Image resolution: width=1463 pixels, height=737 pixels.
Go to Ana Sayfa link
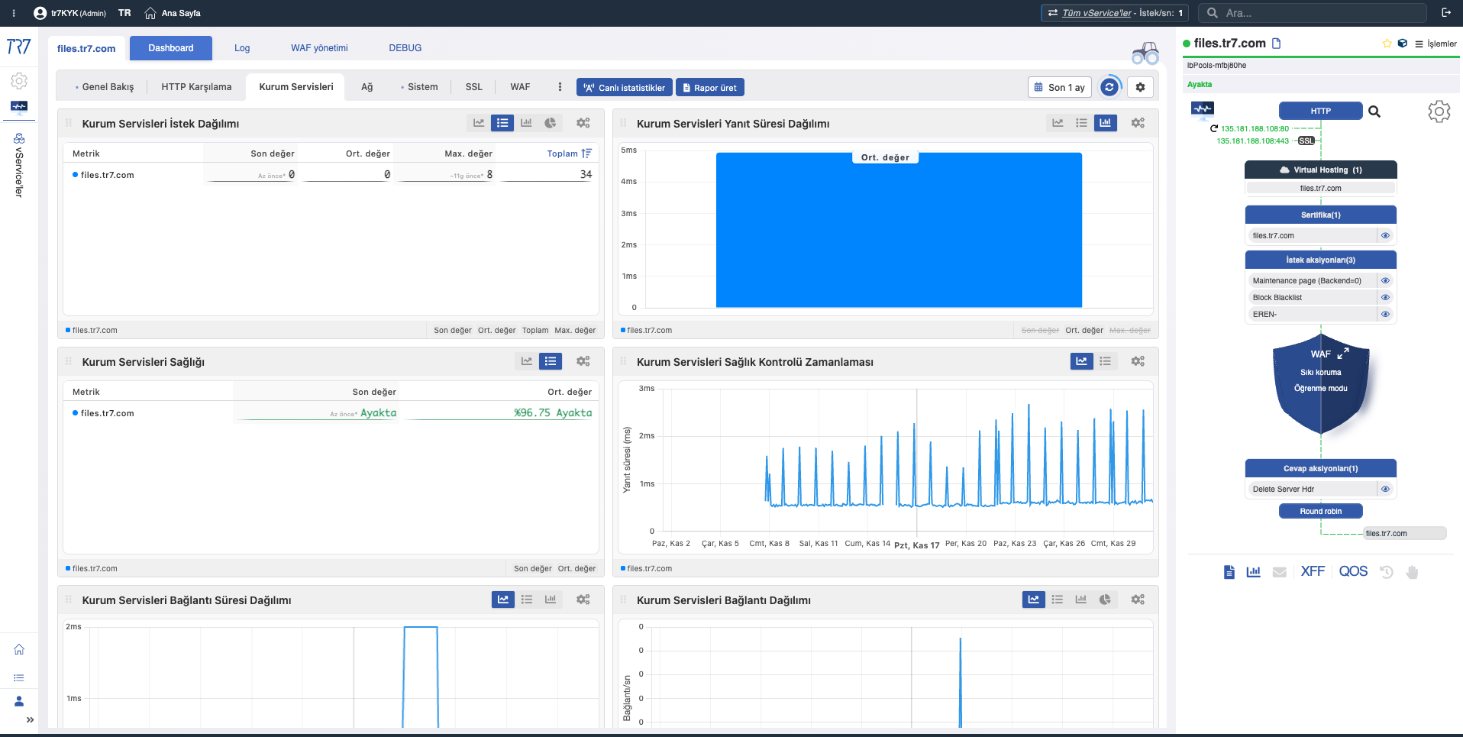[173, 13]
